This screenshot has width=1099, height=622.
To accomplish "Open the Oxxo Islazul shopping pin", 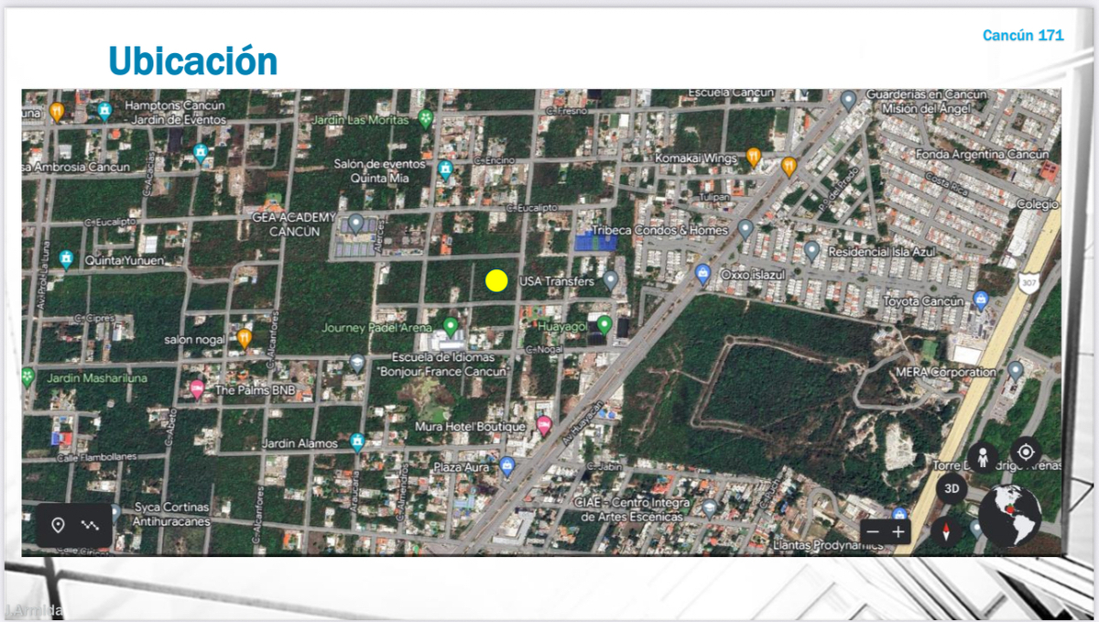I will [x=703, y=273].
